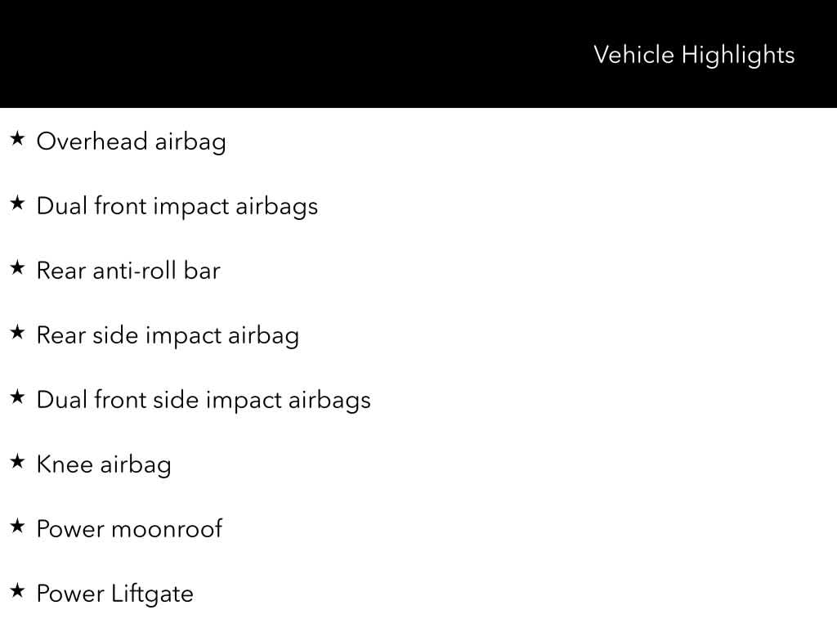Screen dimensions: 837x628
Task: Select the Knee airbag text line
Action: pos(104,464)
